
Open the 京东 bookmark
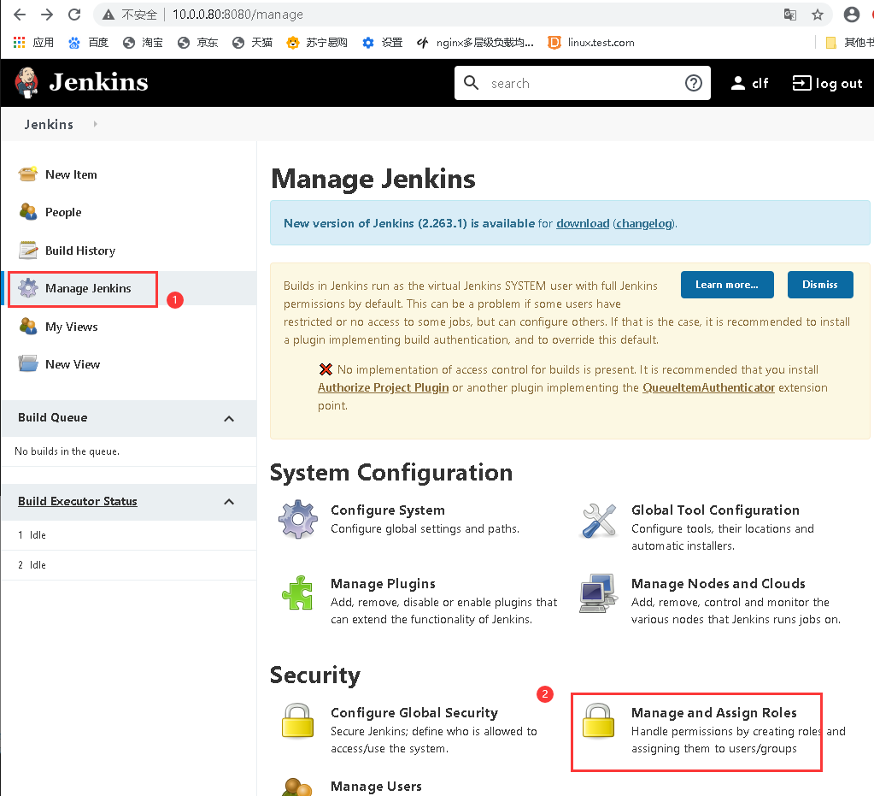pos(198,43)
